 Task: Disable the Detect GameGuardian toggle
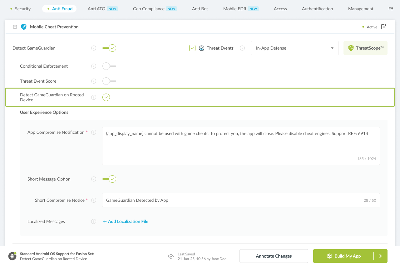pos(109,48)
